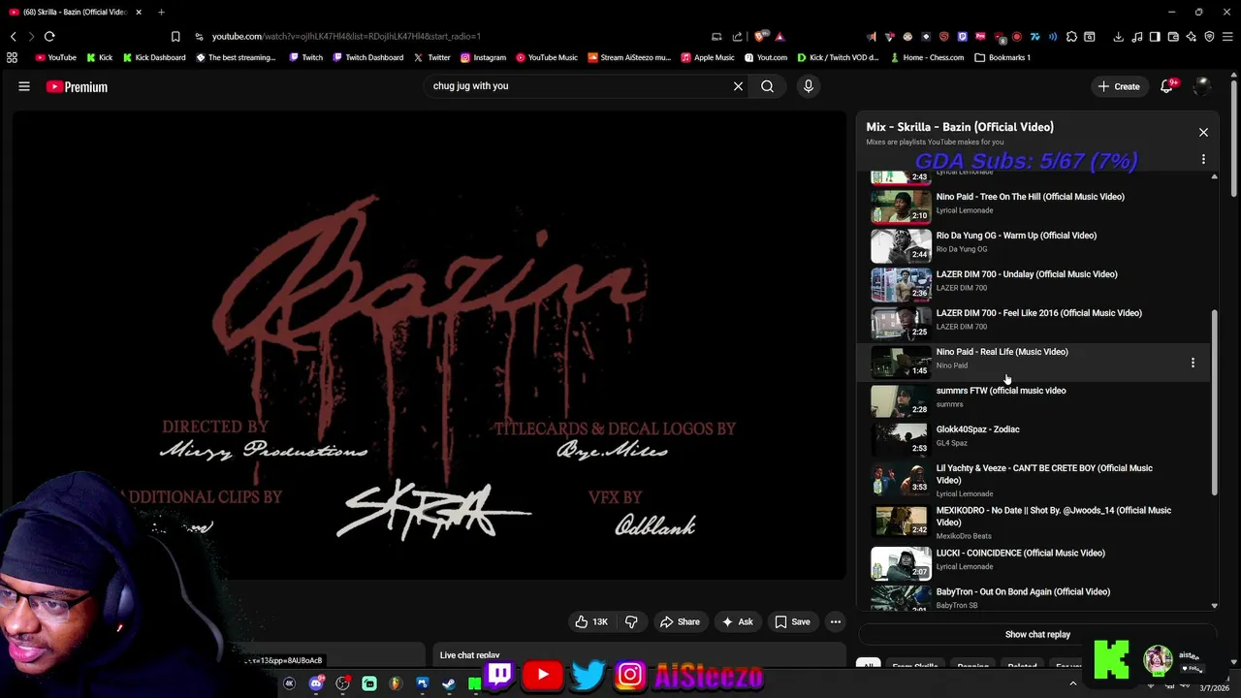This screenshot has height=698, width=1241.
Task: Open Steam from the taskbar
Action: [449, 683]
